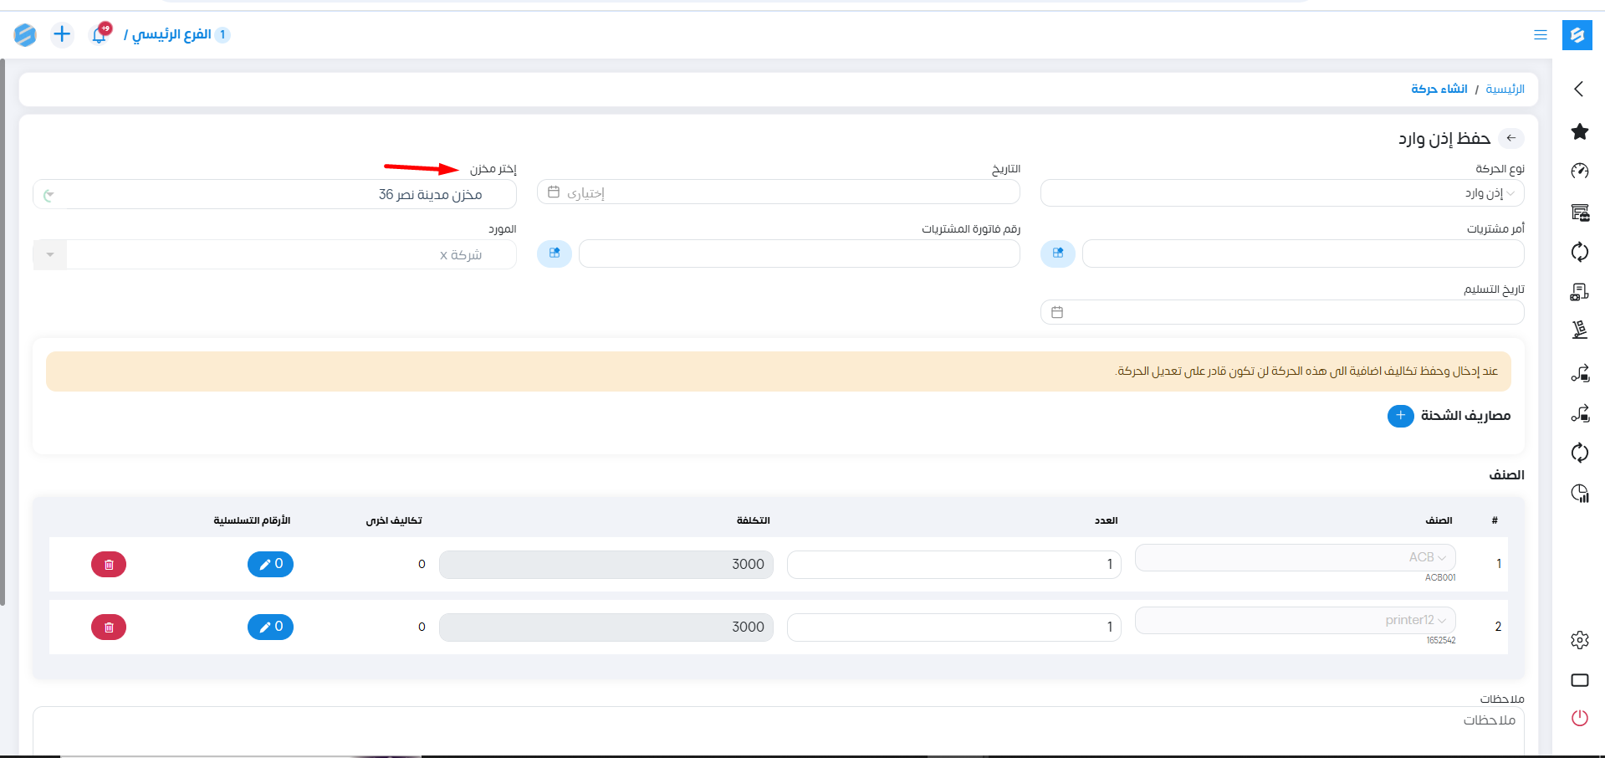Viewport: 1605px width, 758px height.
Task: Click the back arrow beside page title
Action: coord(1510,138)
